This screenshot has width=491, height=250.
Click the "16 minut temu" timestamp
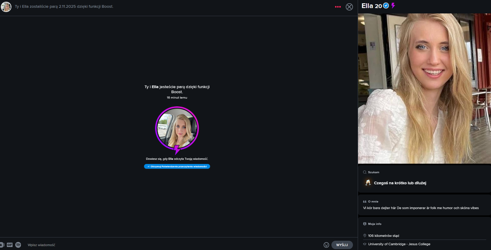point(177,98)
